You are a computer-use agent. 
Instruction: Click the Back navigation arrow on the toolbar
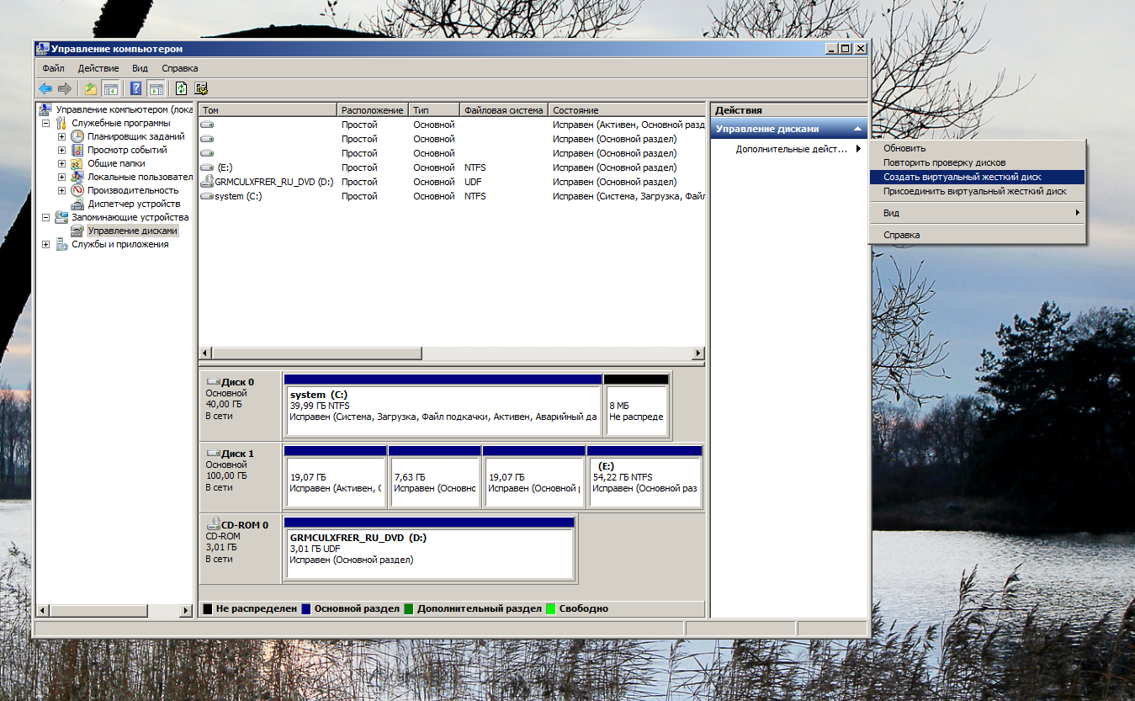[x=45, y=88]
